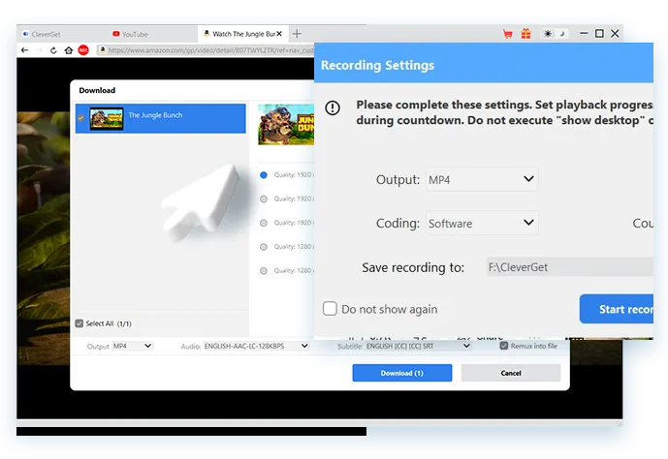Click the amazon.com address bar
The height and width of the screenshot is (459, 668).
coord(207,50)
